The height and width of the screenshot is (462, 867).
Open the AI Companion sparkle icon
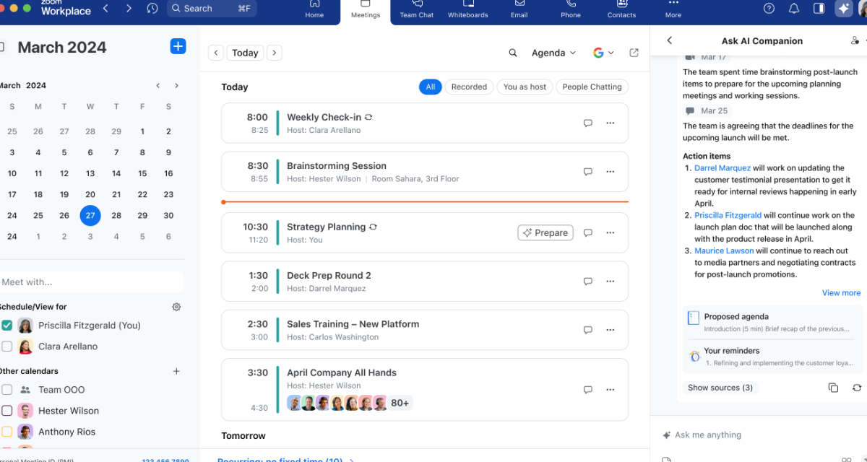coord(843,9)
